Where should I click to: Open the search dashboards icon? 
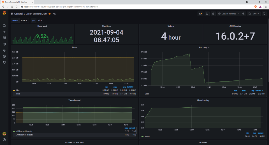[x=4, y=26]
